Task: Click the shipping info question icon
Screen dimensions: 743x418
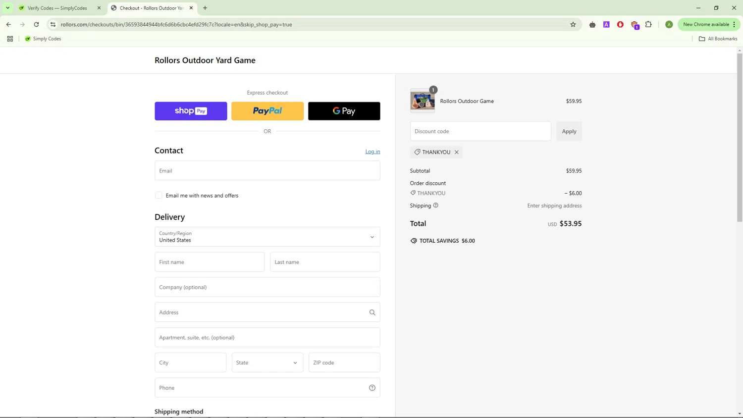Action: (x=436, y=206)
